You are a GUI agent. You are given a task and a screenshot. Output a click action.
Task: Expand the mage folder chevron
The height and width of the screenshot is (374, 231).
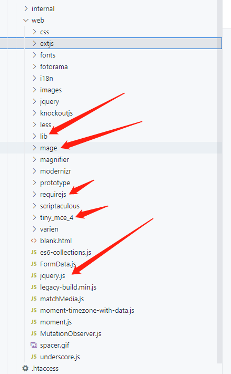[35, 148]
